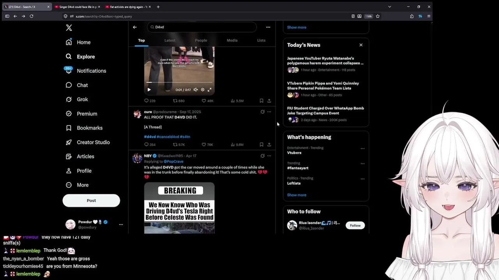Share cure's post
Viewport: 499px width, 280px height.
(269, 145)
